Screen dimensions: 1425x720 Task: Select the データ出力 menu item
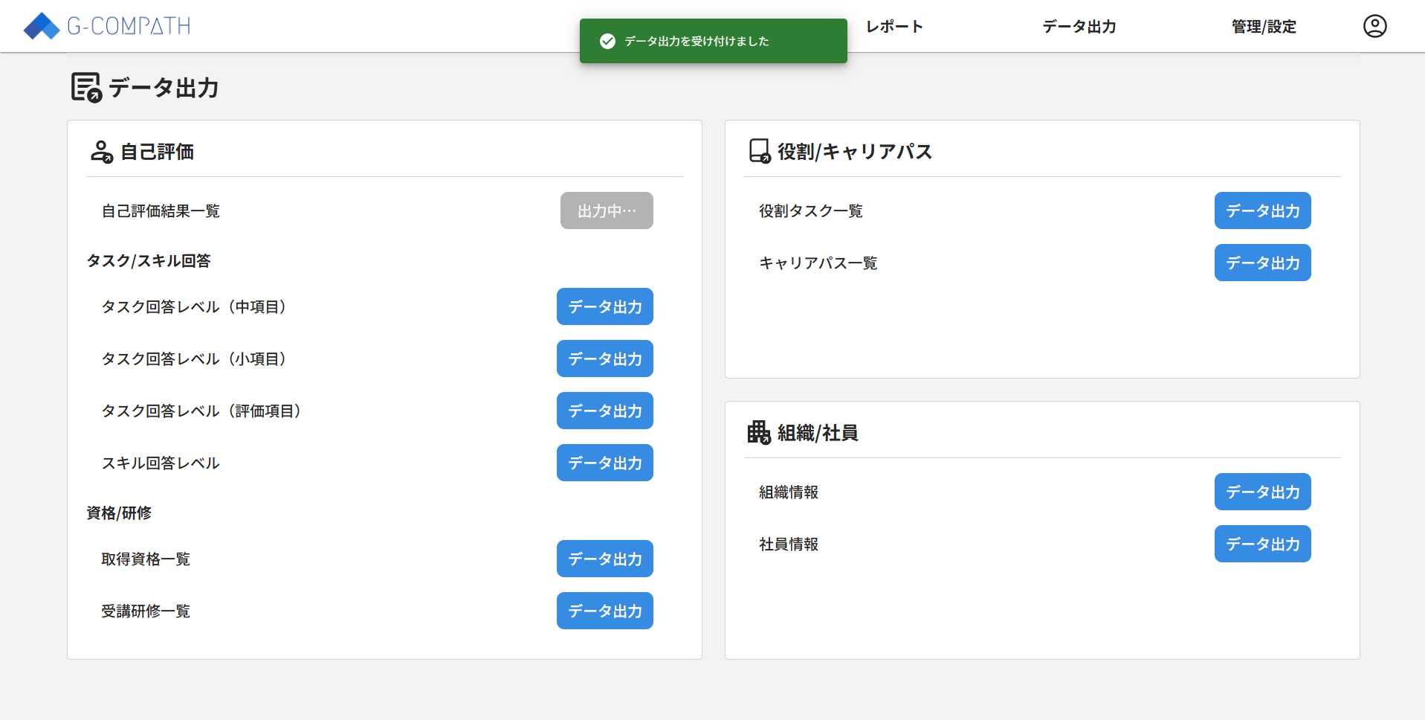[1079, 26]
